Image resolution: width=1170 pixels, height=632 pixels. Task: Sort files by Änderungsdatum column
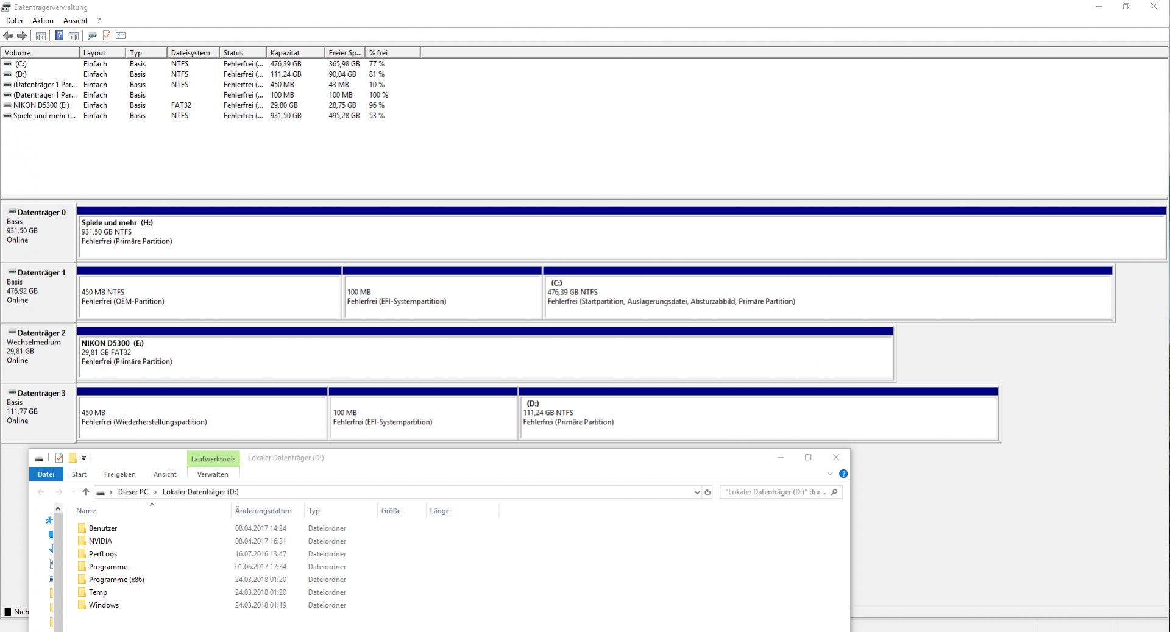[268, 511]
